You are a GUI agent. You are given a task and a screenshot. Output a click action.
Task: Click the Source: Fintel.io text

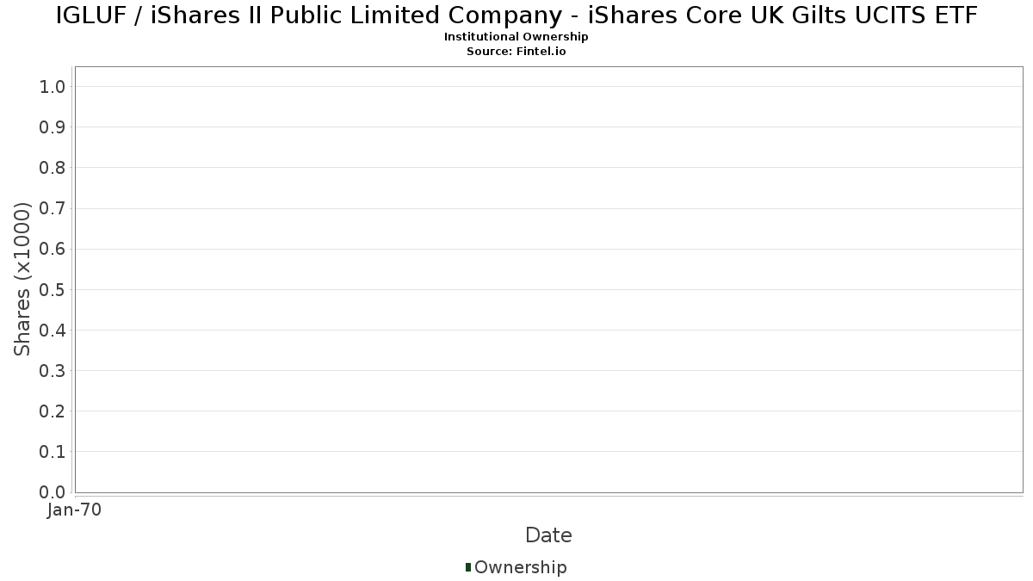[x=516, y=51]
